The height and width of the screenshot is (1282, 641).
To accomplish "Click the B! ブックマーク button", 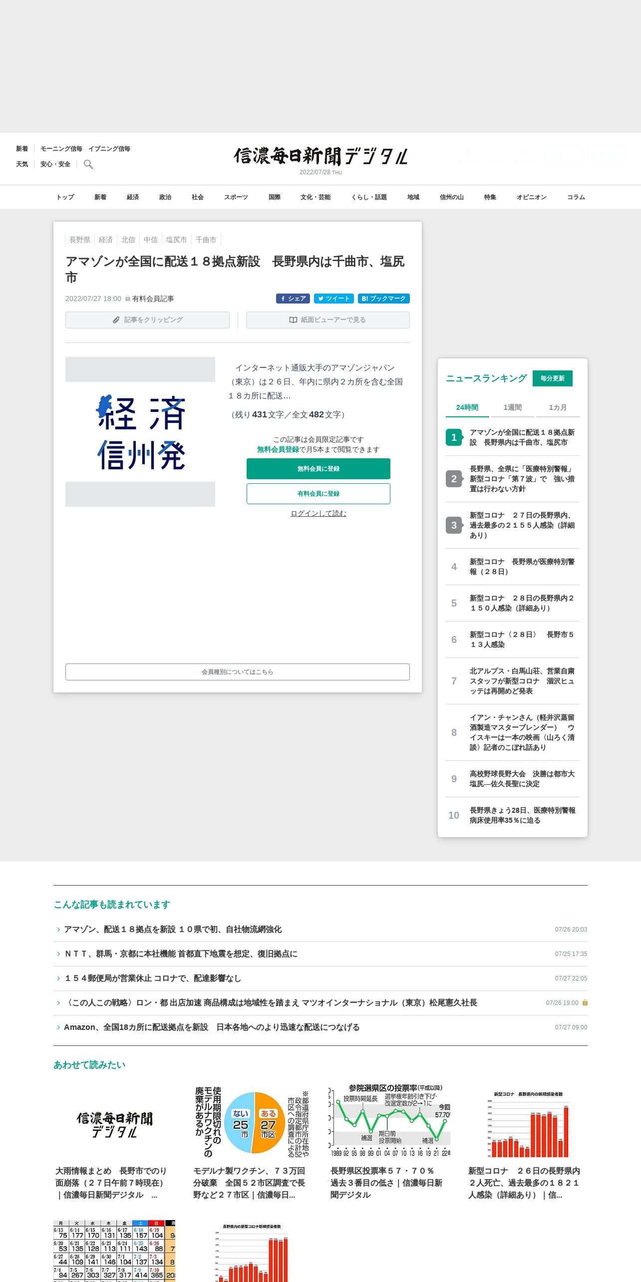I will click(384, 299).
